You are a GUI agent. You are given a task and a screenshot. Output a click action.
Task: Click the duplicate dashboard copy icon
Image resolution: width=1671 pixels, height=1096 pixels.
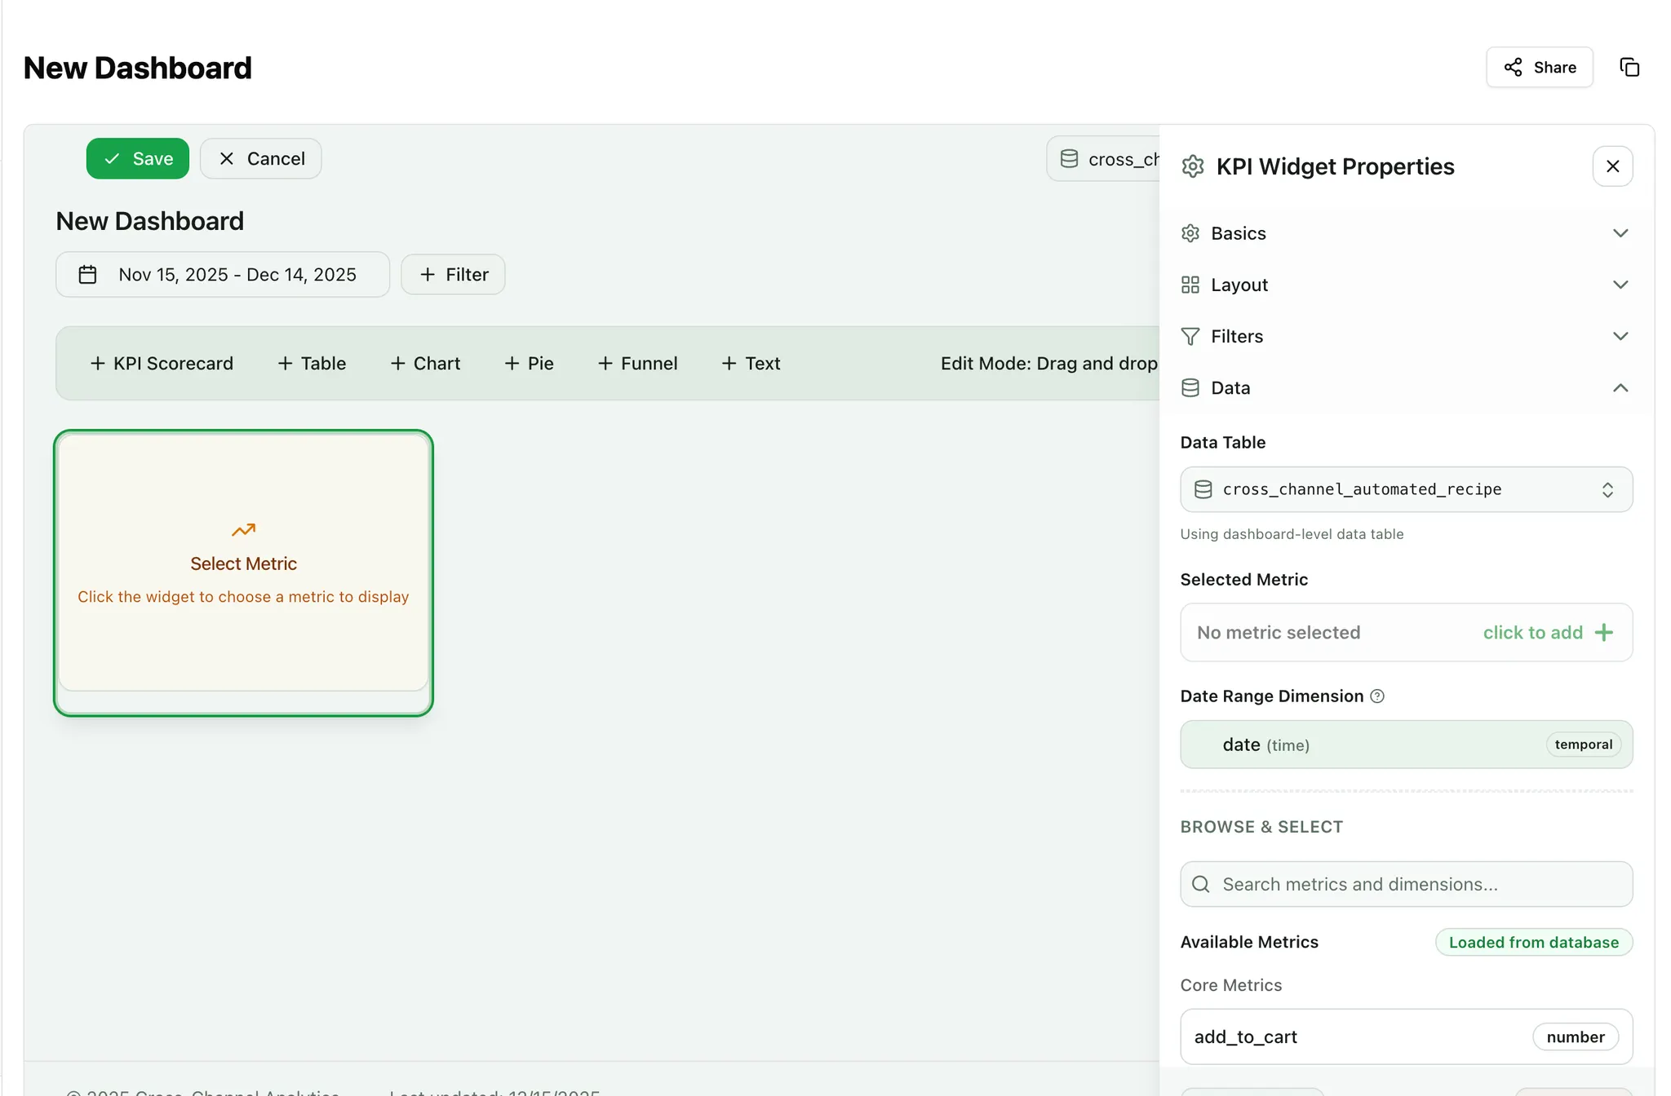[x=1629, y=68]
